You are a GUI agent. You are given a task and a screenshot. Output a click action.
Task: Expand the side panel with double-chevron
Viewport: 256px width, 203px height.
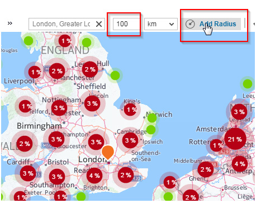click(10, 23)
